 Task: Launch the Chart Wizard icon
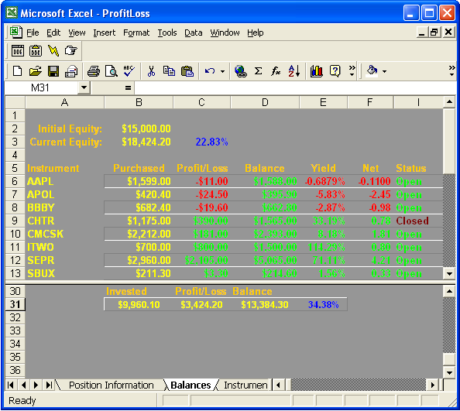click(x=316, y=71)
